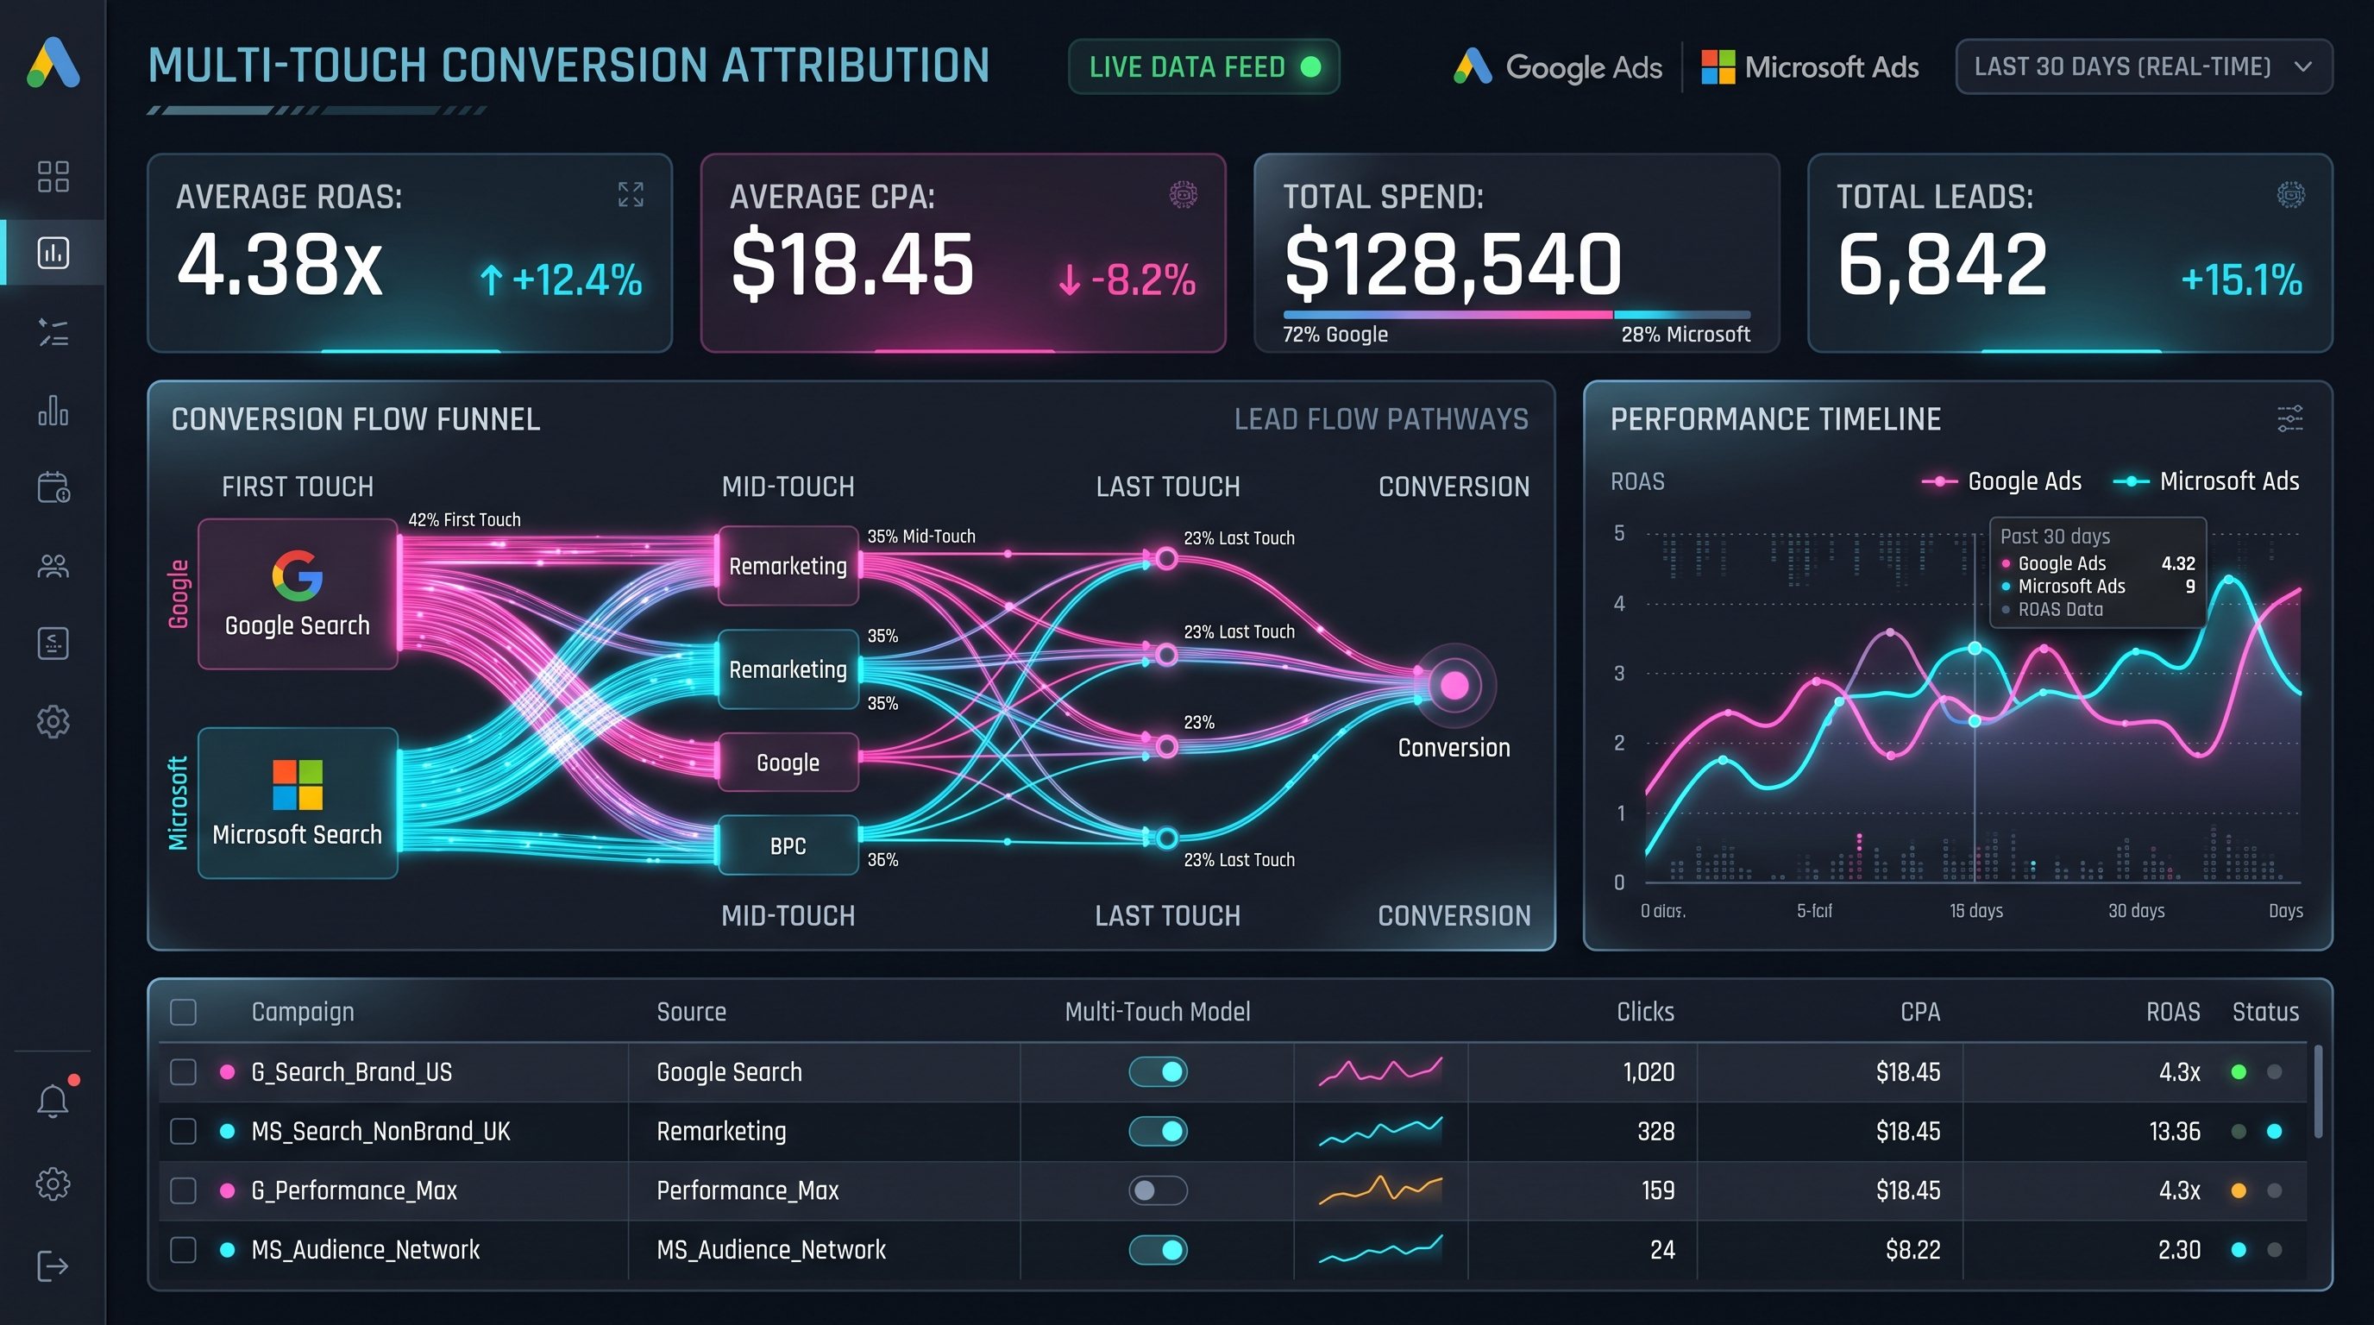Open Performance Timeline filter sliders icon
This screenshot has height=1325, width=2374.
2290,418
